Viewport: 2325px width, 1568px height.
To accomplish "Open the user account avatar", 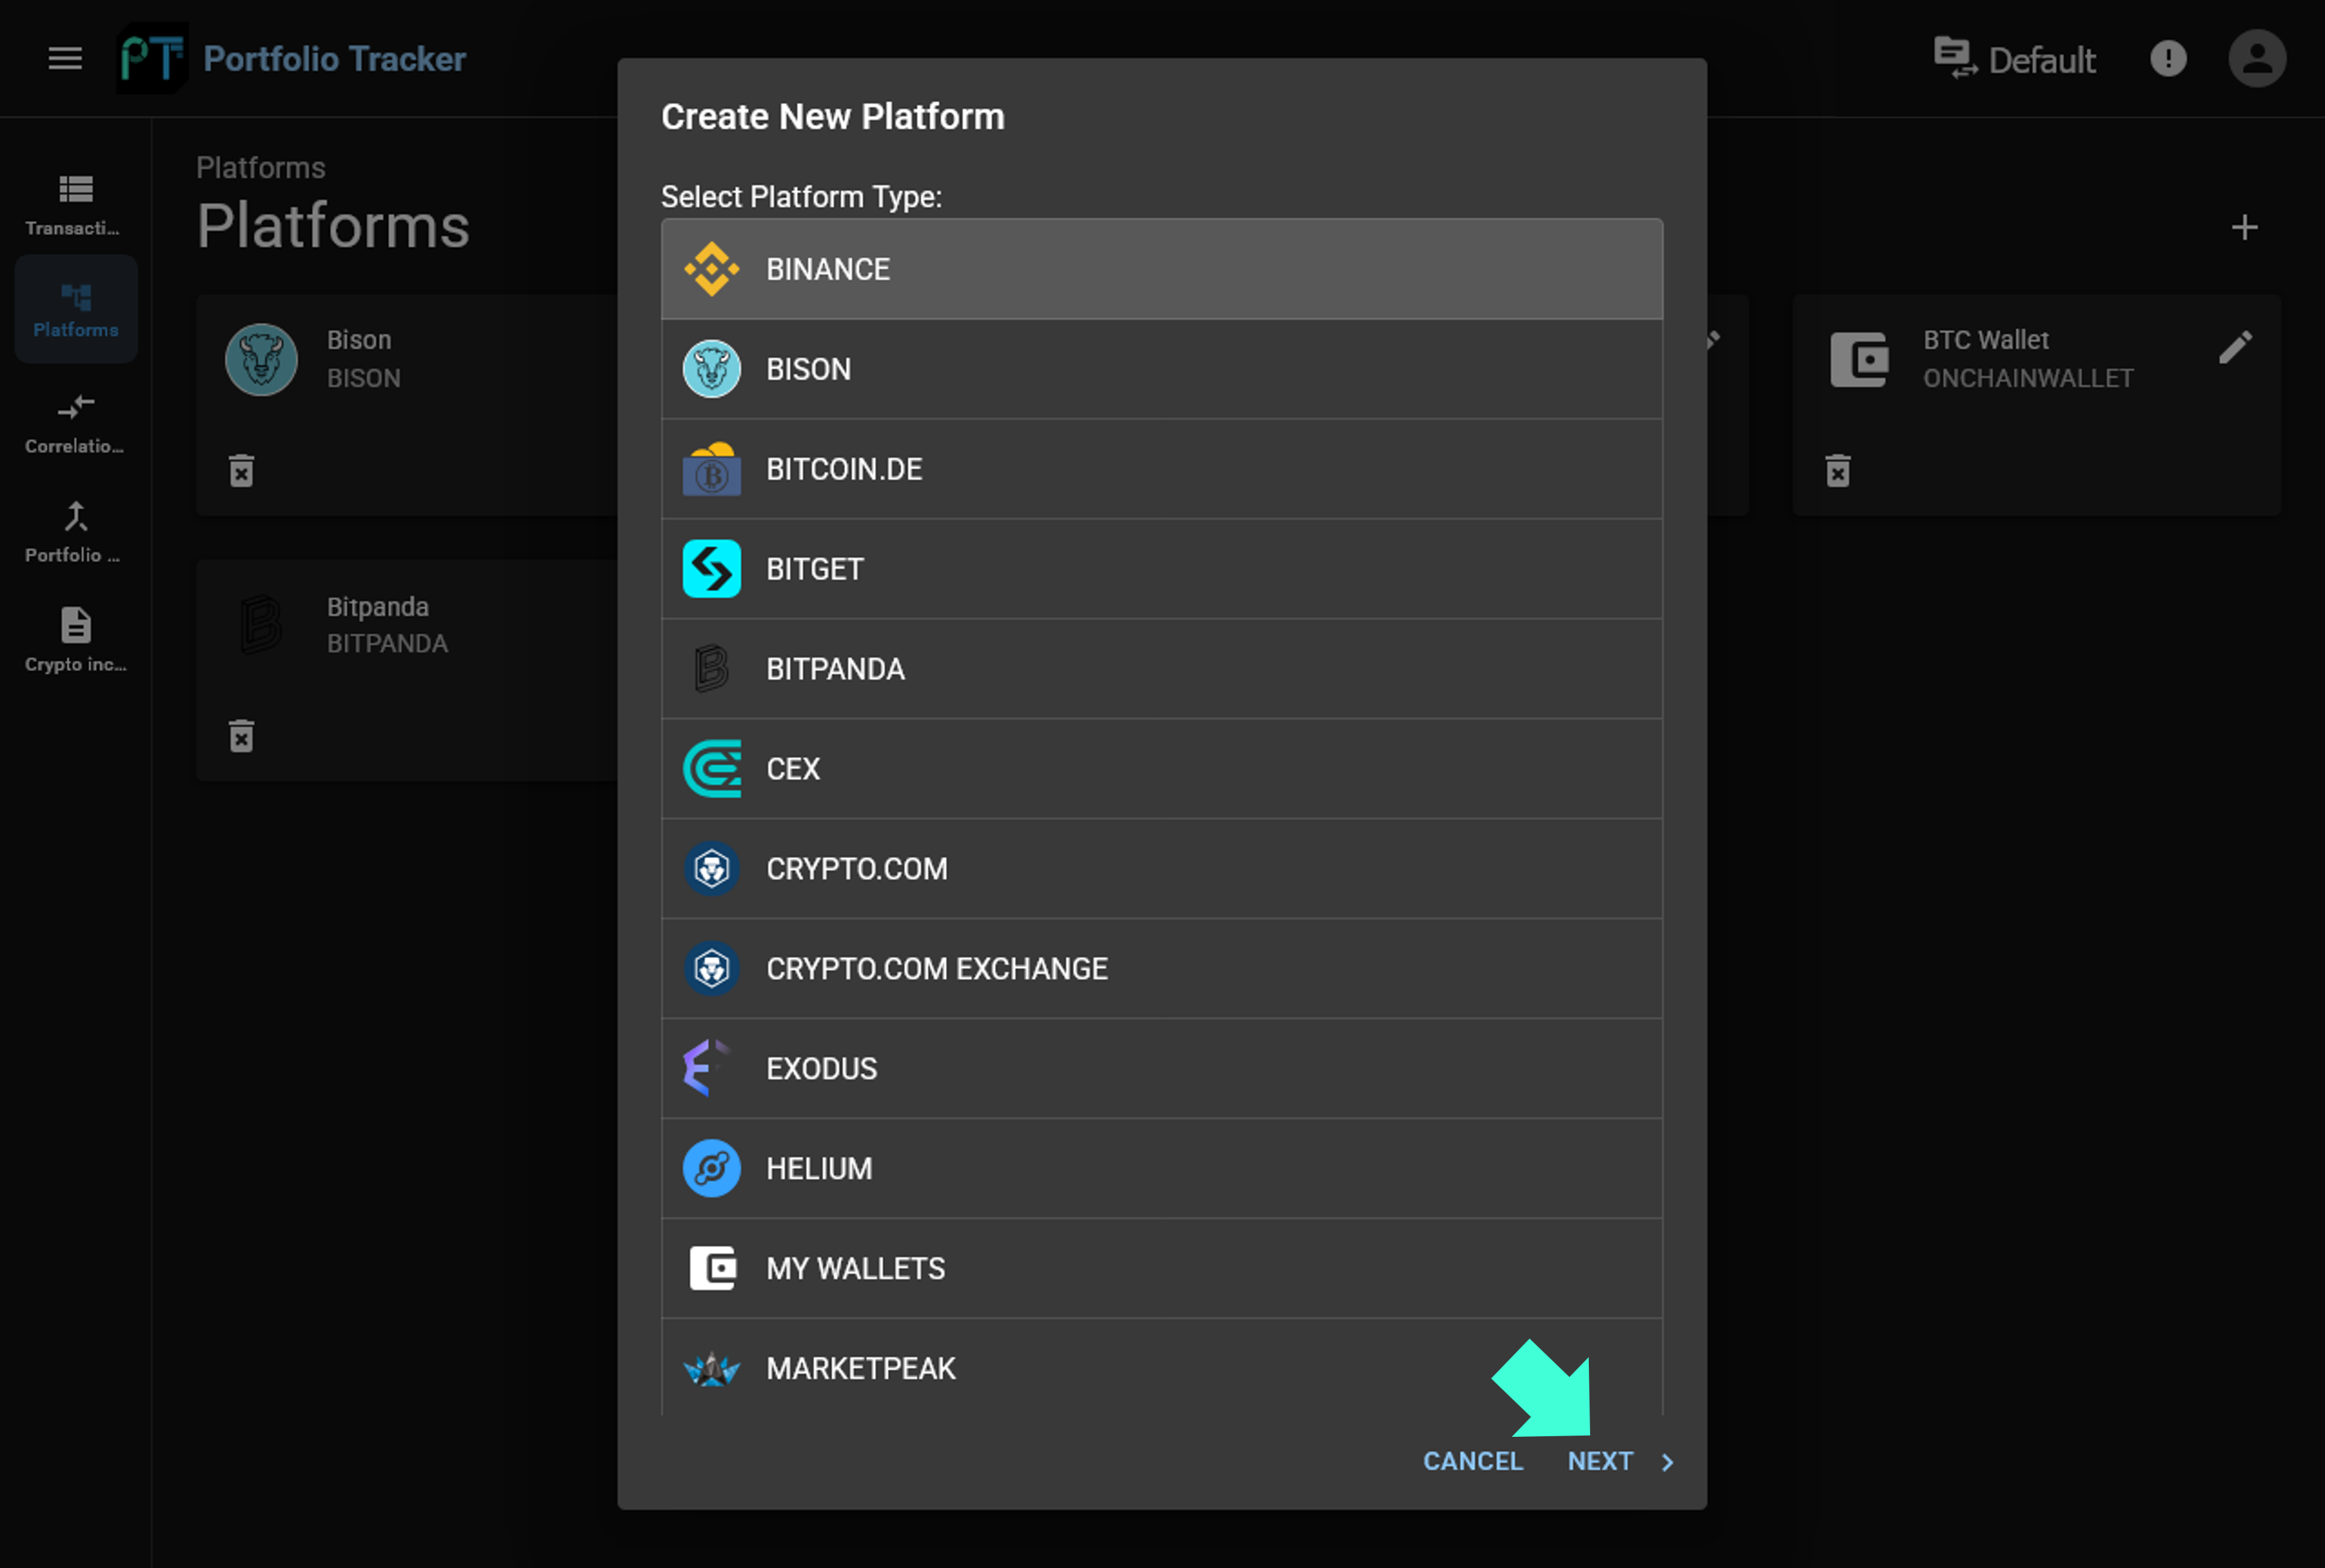I will coord(2256,58).
